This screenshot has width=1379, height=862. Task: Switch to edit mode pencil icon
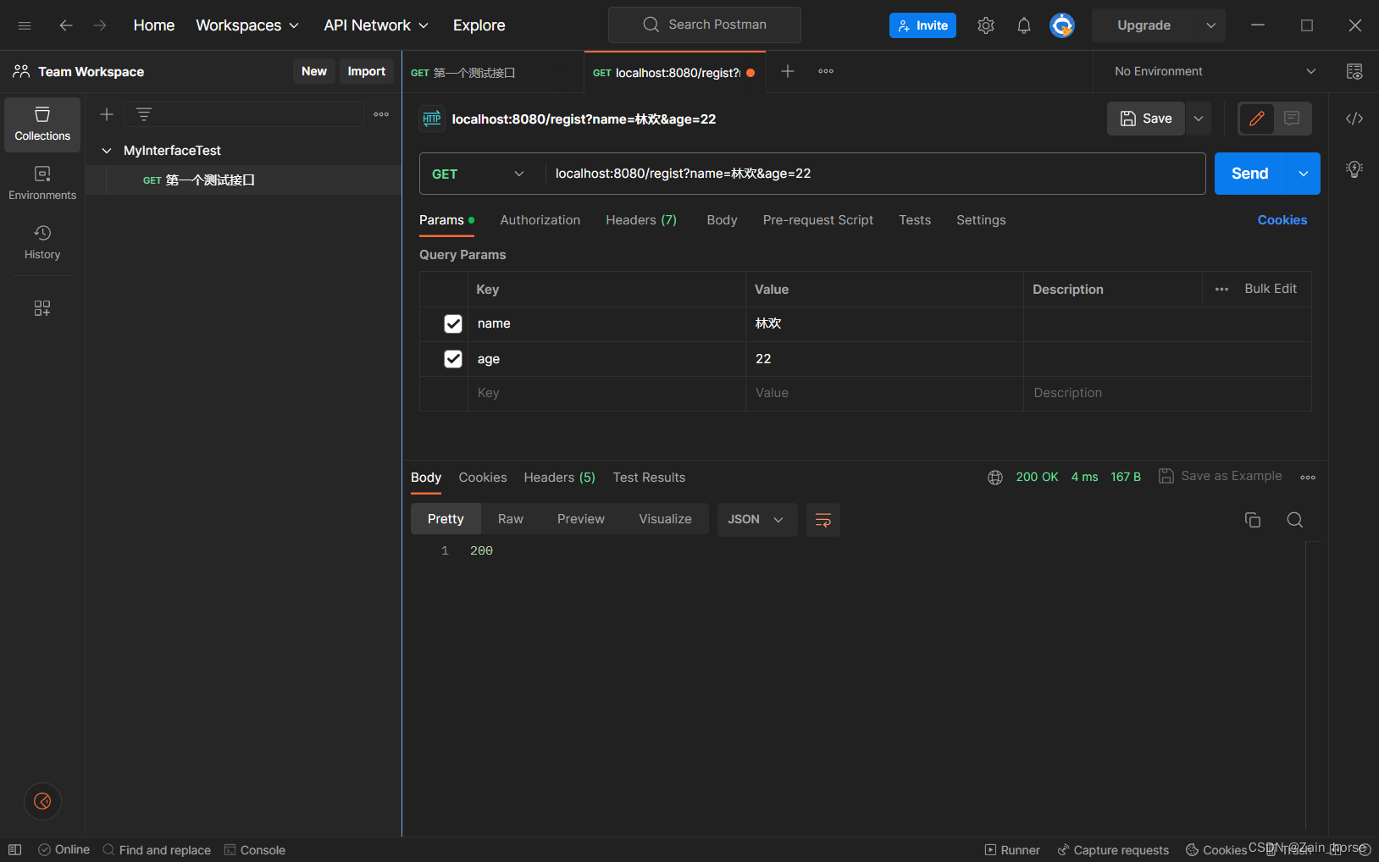point(1257,119)
